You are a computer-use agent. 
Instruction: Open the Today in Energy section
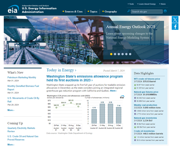pyautogui.click(x=61, y=70)
